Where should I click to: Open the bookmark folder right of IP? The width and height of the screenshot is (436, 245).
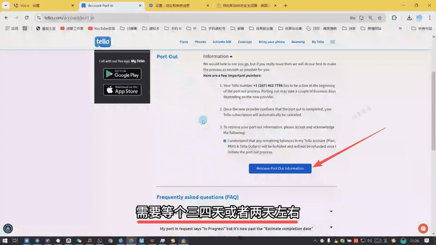click(213, 28)
